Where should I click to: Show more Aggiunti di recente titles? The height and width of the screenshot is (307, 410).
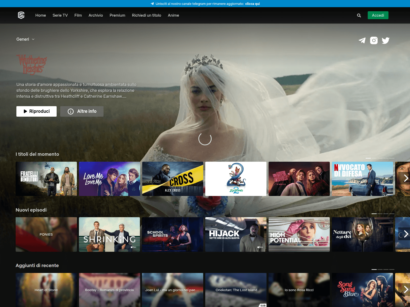coord(406,290)
